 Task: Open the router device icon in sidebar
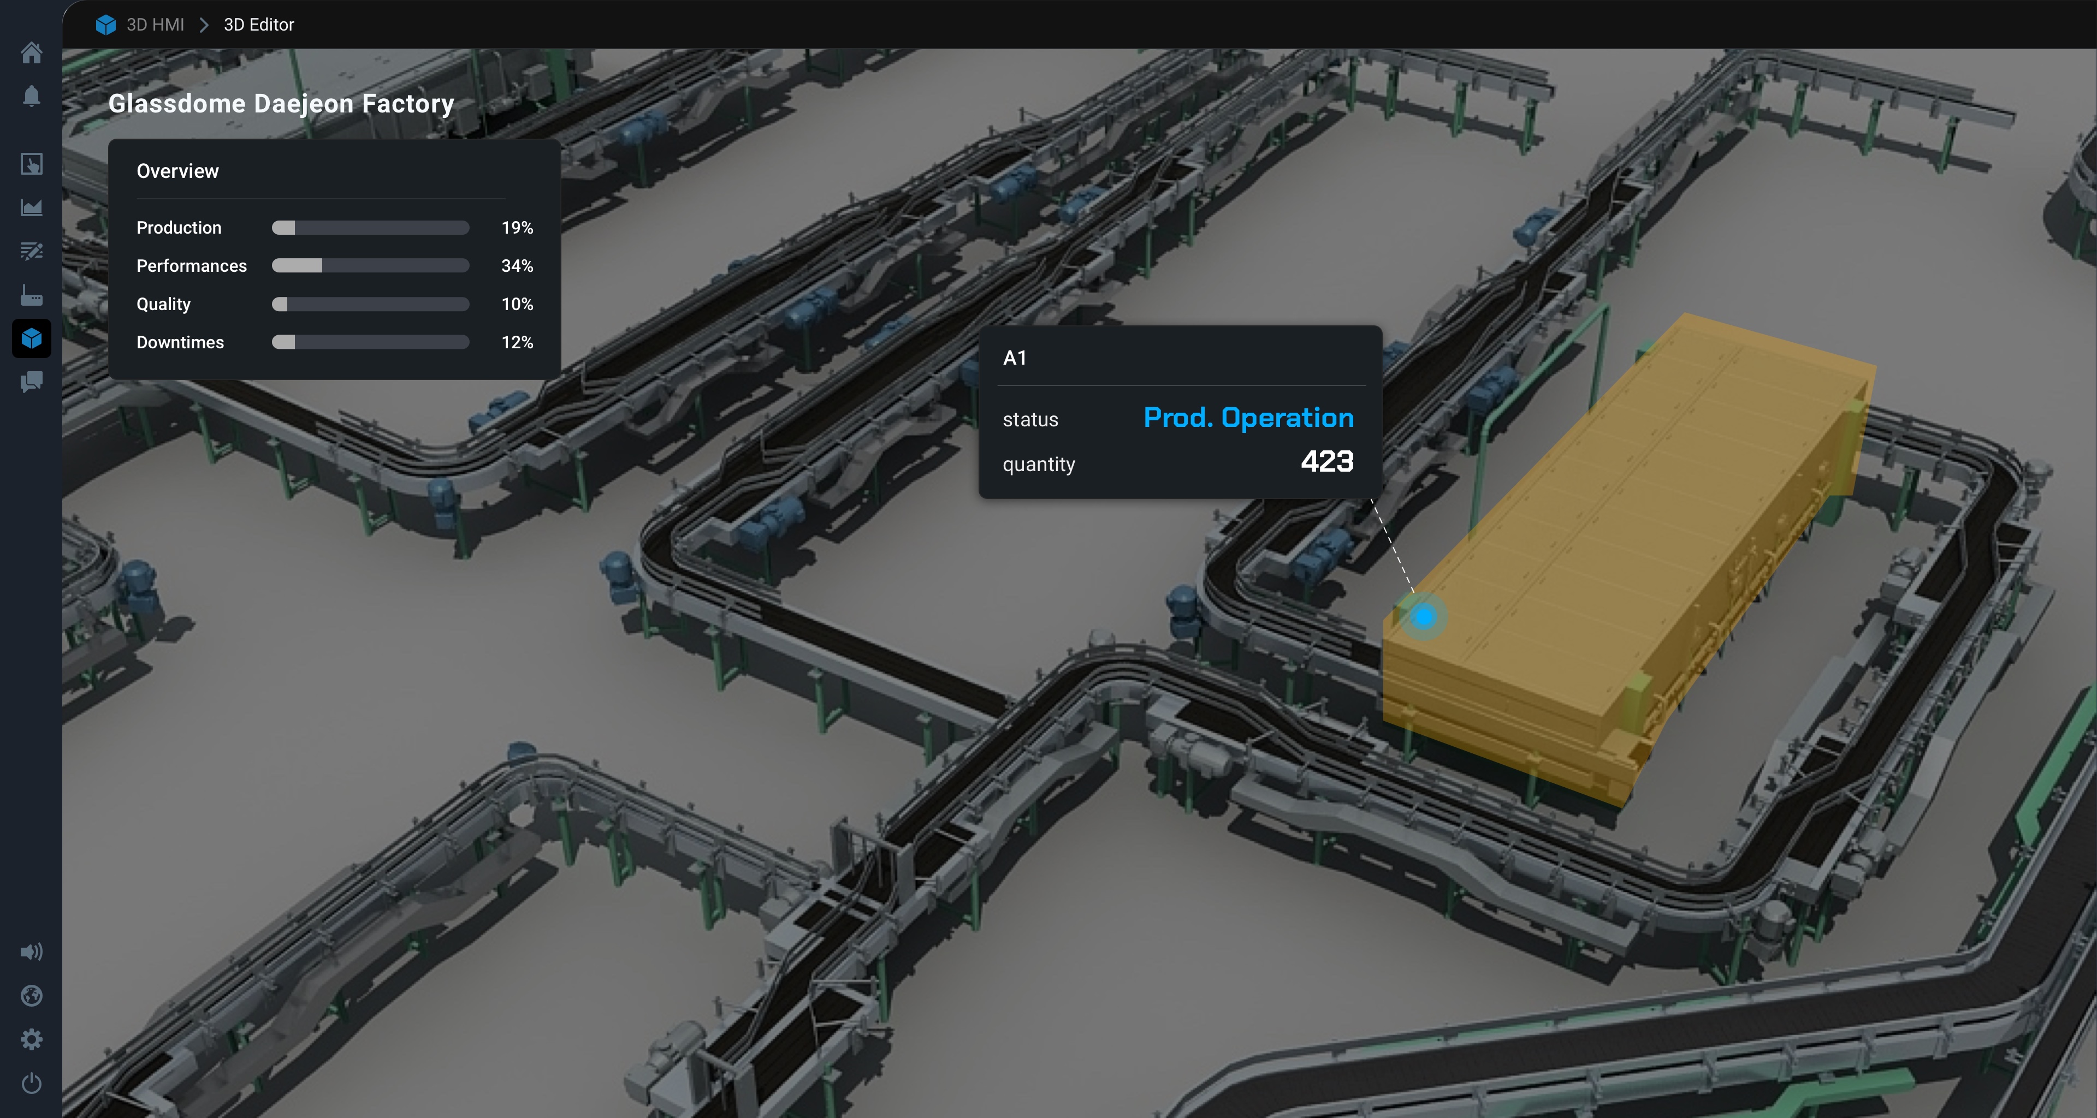(x=31, y=295)
